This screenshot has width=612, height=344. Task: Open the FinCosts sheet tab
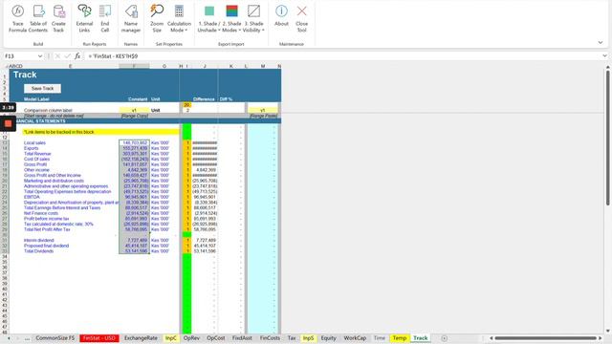[x=270, y=338]
